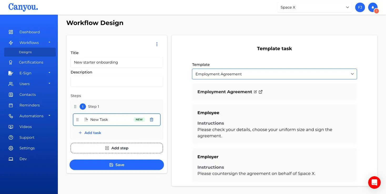Click the Videos play icon
Screen dimensions: 386x194
11,127
